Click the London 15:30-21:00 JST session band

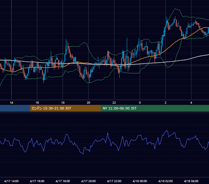click(65, 108)
